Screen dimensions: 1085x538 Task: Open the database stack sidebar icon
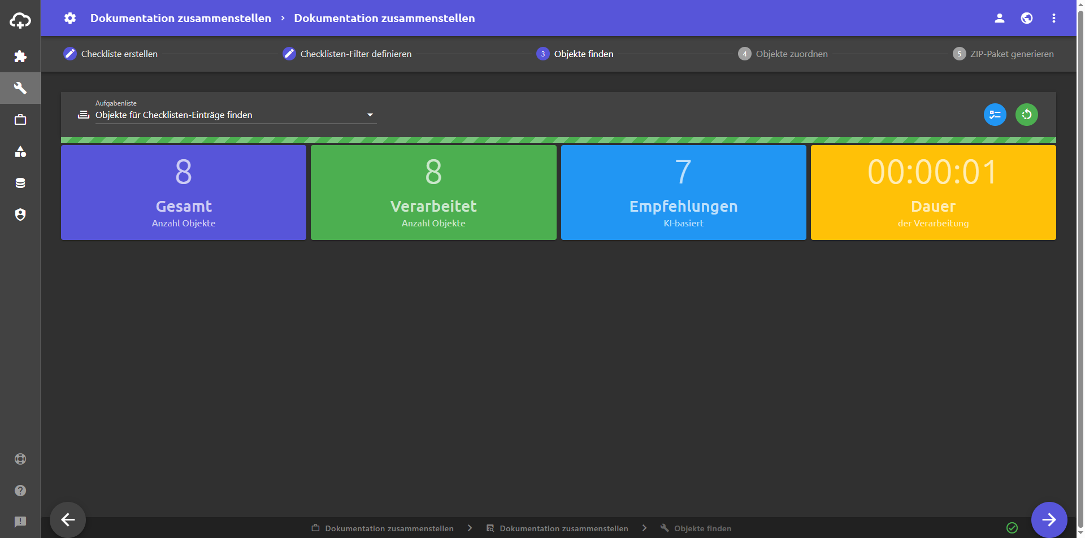coord(20,183)
